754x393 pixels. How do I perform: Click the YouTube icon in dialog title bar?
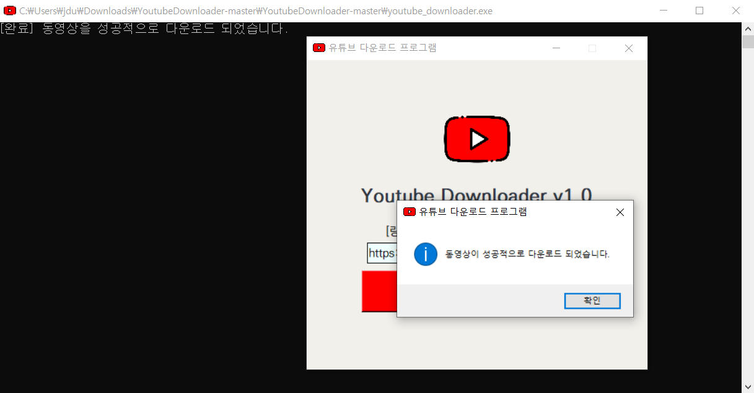click(x=410, y=212)
